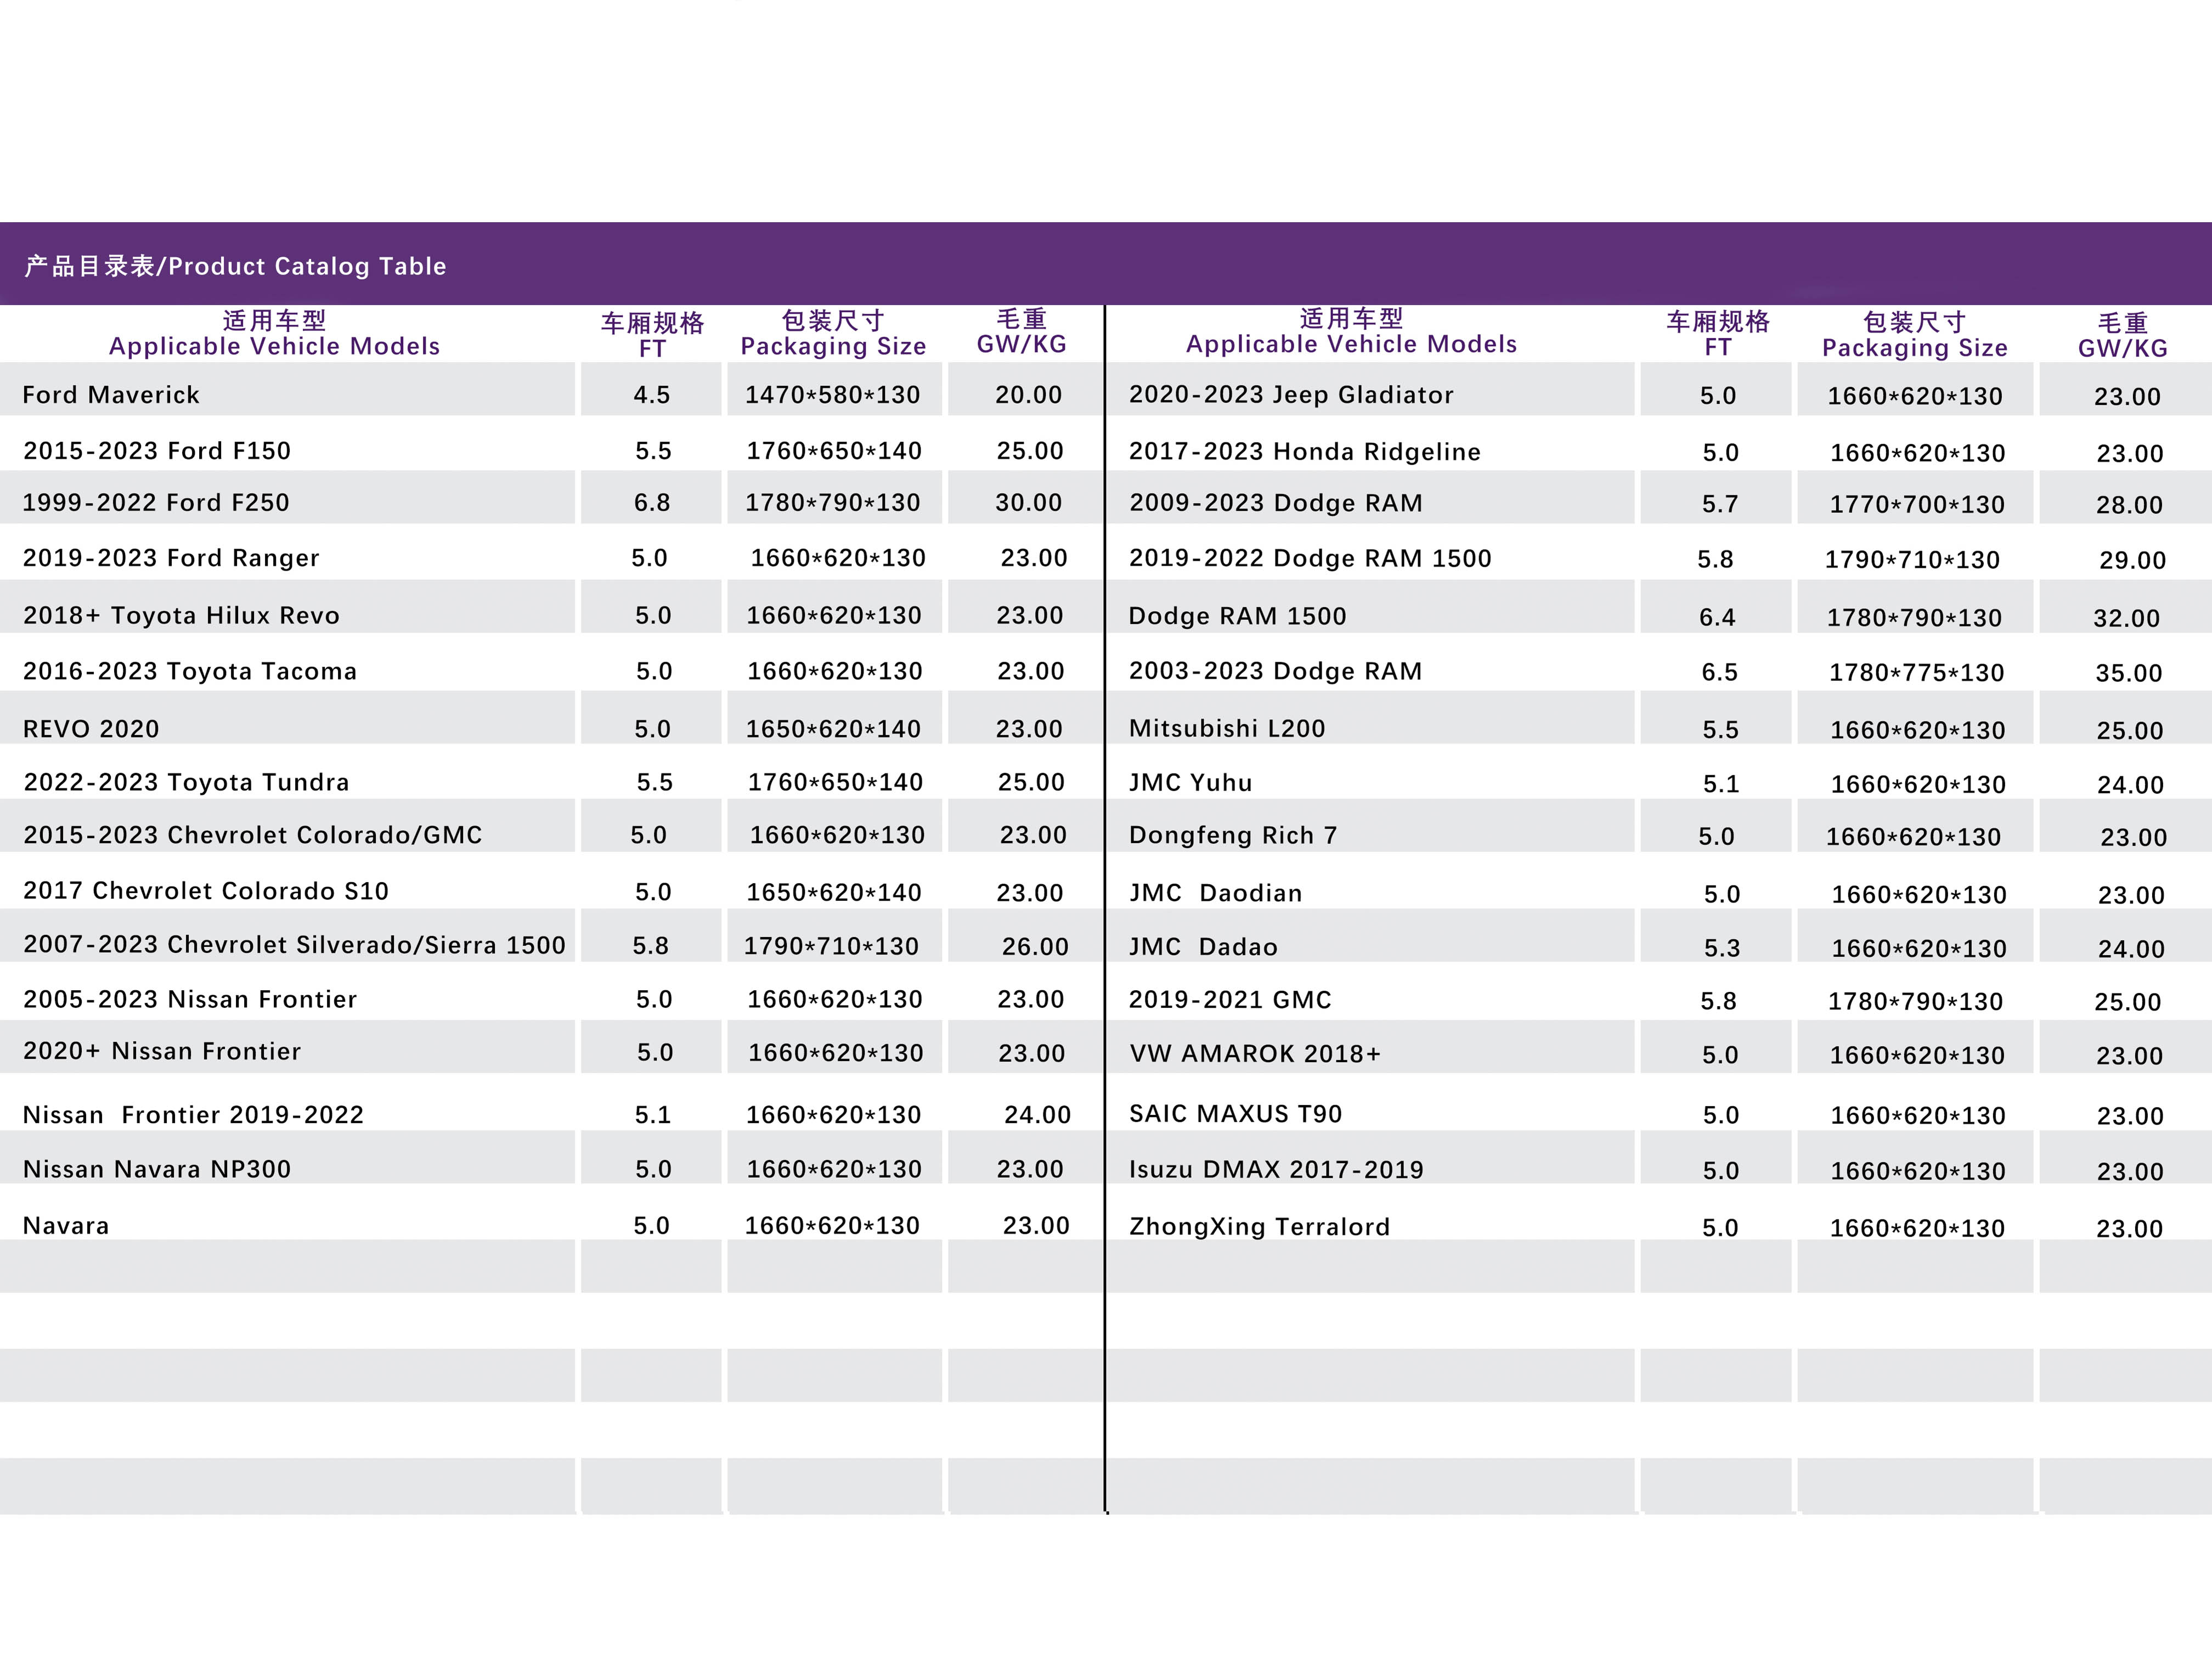Viewport: 2212px width, 1659px height.
Task: Select the Ford Maverick row label
Action: click(111, 395)
